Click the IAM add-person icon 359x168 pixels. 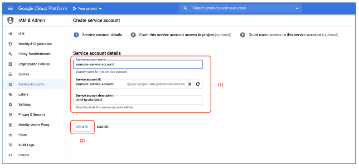10,34
